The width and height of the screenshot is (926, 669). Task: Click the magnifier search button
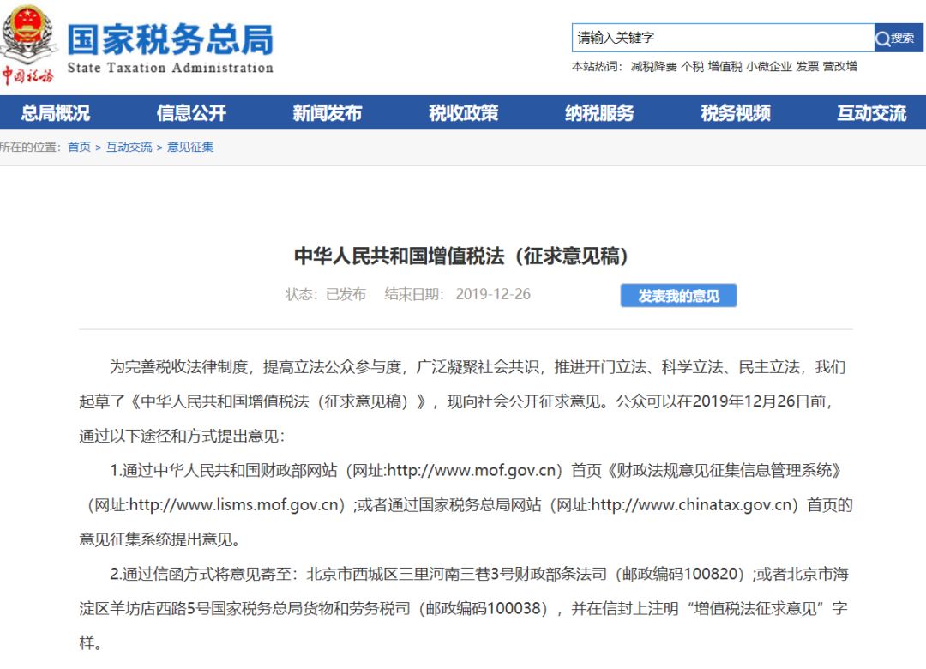point(898,38)
